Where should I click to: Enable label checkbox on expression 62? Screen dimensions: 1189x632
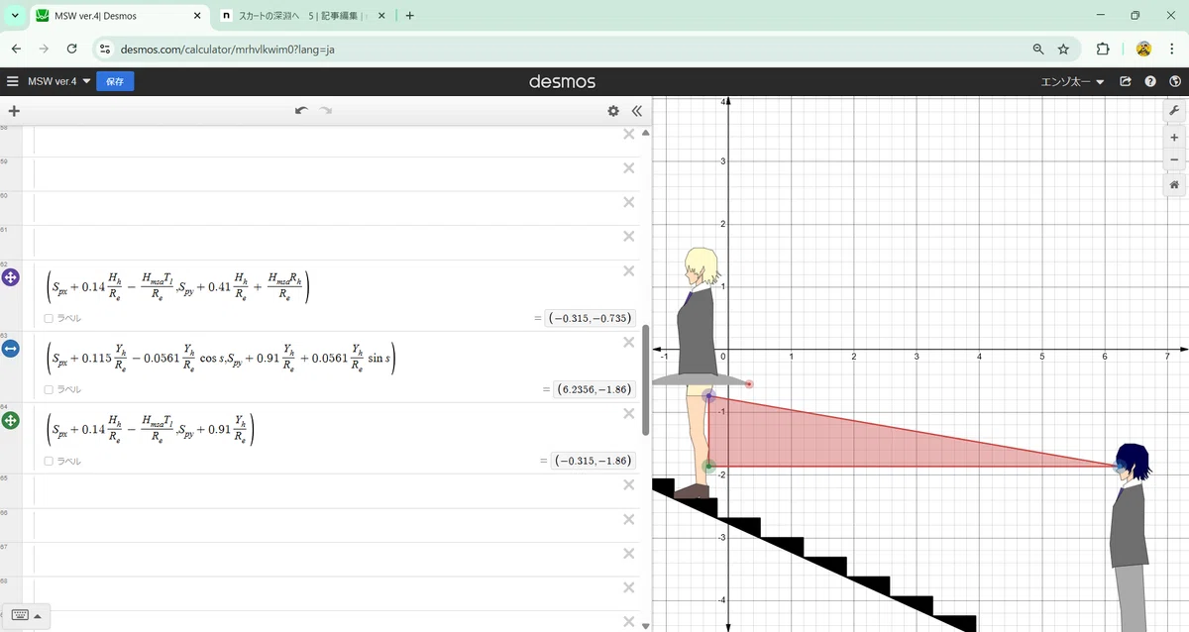50,318
